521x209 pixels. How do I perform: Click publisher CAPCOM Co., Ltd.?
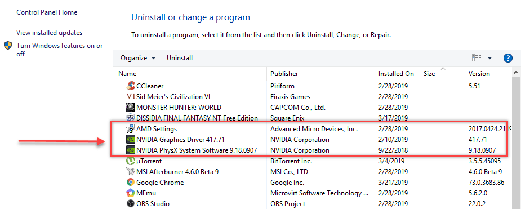click(298, 108)
